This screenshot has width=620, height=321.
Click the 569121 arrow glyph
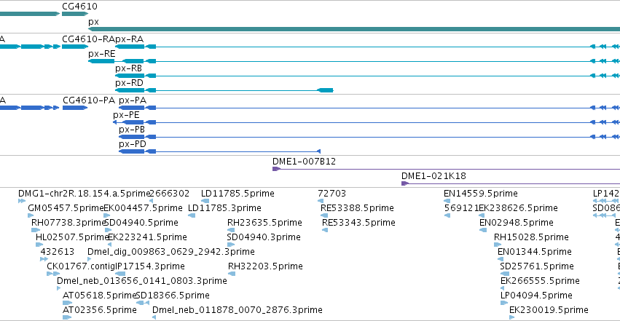(447, 215)
